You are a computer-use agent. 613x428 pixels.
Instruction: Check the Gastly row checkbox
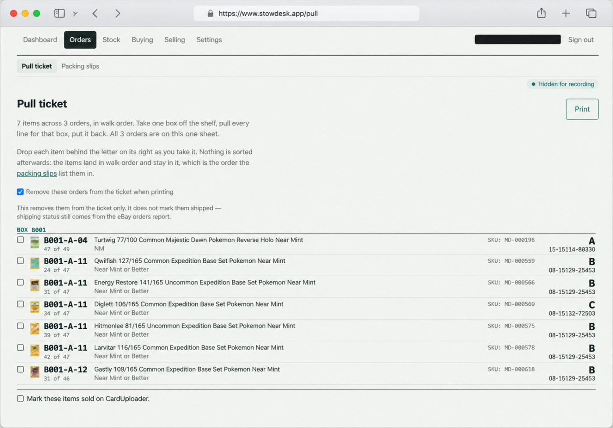[21, 369]
